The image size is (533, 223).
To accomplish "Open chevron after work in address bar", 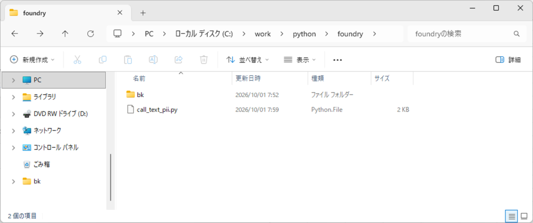I will [x=282, y=34].
